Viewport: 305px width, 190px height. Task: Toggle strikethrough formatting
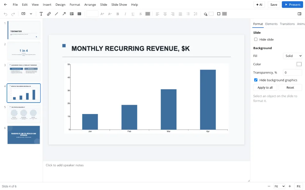click(x=140, y=14)
